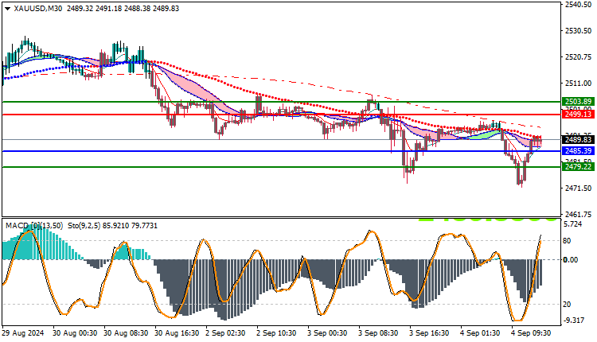
Task: Click the 2511.00 price axis value
Action: (x=579, y=84)
